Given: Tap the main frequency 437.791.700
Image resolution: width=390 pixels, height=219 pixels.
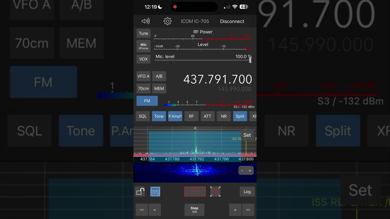Looking at the screenshot, I should (218, 79).
